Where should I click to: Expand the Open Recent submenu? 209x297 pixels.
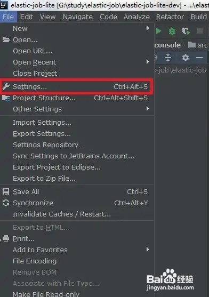click(x=148, y=62)
